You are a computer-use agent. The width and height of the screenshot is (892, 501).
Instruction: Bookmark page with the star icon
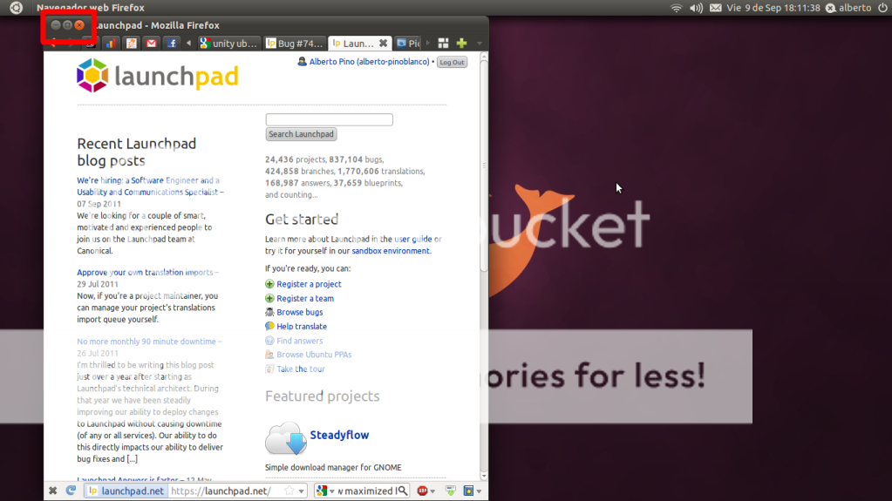coord(289,491)
